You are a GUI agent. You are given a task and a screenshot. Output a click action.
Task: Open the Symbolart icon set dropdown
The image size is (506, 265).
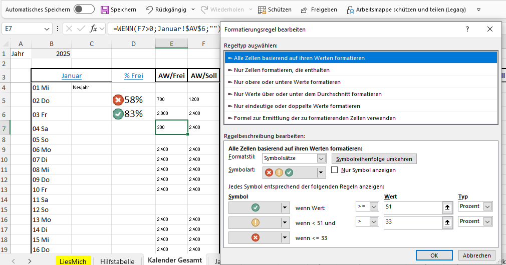click(321, 173)
